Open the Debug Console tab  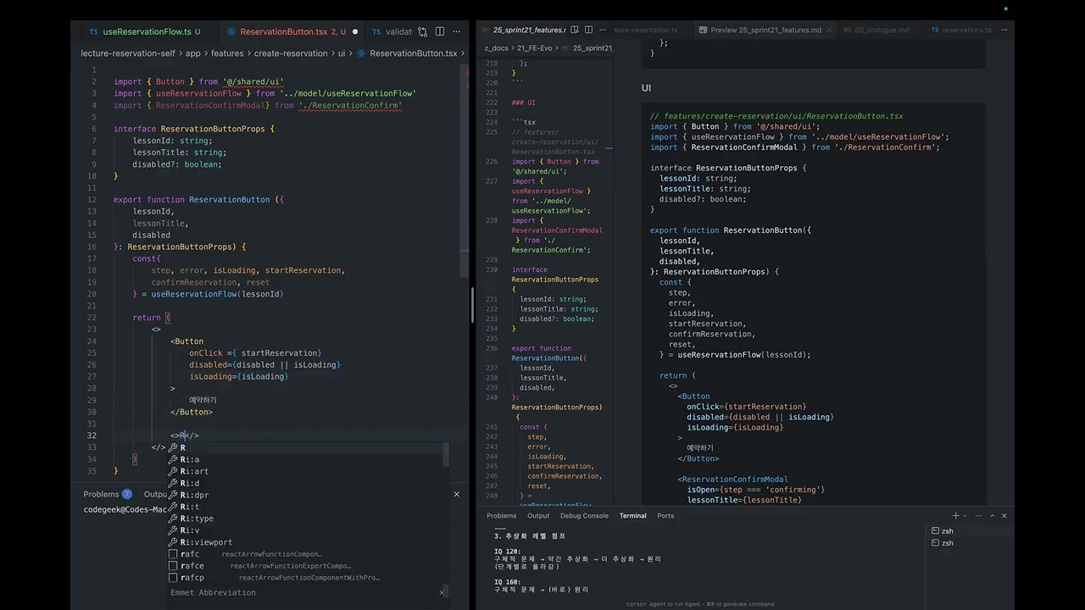coord(584,515)
